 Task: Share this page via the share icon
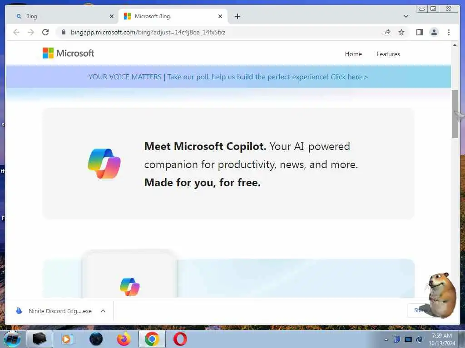[387, 32]
